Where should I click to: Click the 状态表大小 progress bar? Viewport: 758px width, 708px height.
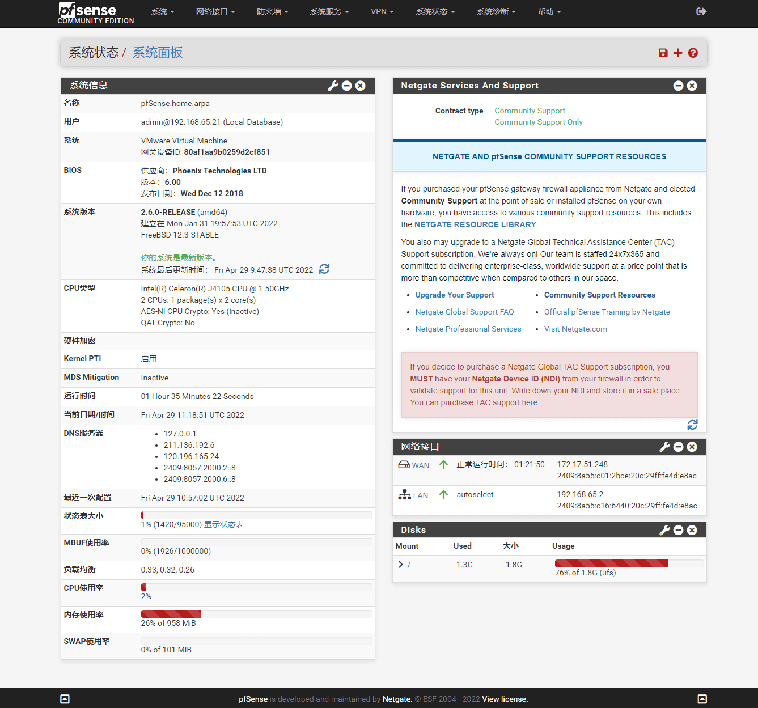[x=257, y=515]
